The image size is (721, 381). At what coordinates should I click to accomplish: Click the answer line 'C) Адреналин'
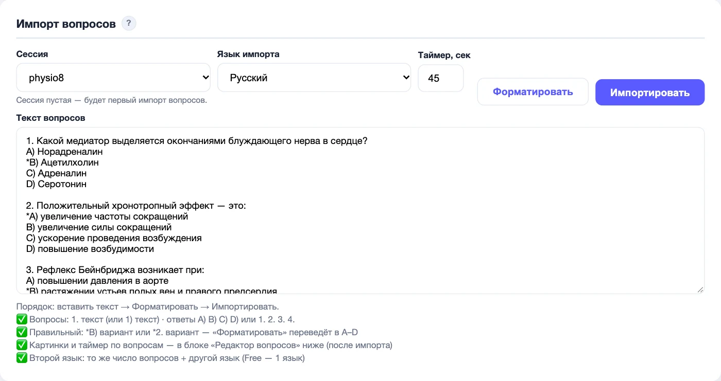(56, 173)
